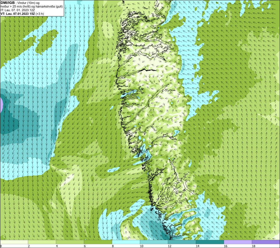Click the scale label "8"
This screenshot has width=280, height=248.
[x=113, y=246]
